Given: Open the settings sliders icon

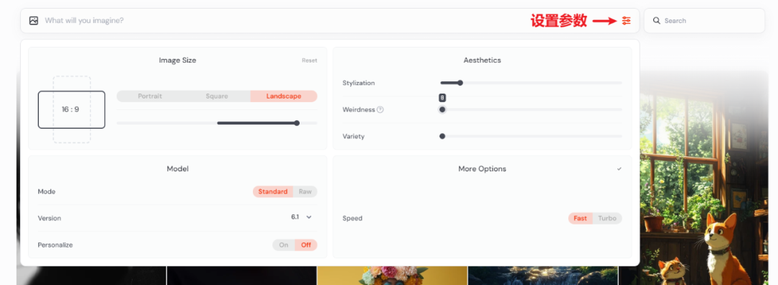Looking at the screenshot, I should 626,21.
